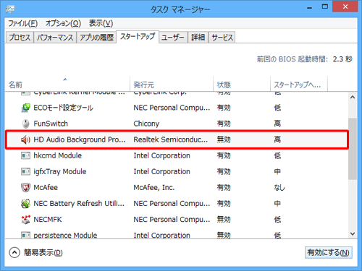362x271 pixels.
Task: Select the NEC Battery Refresh Utili... entry
Action: 79,204
